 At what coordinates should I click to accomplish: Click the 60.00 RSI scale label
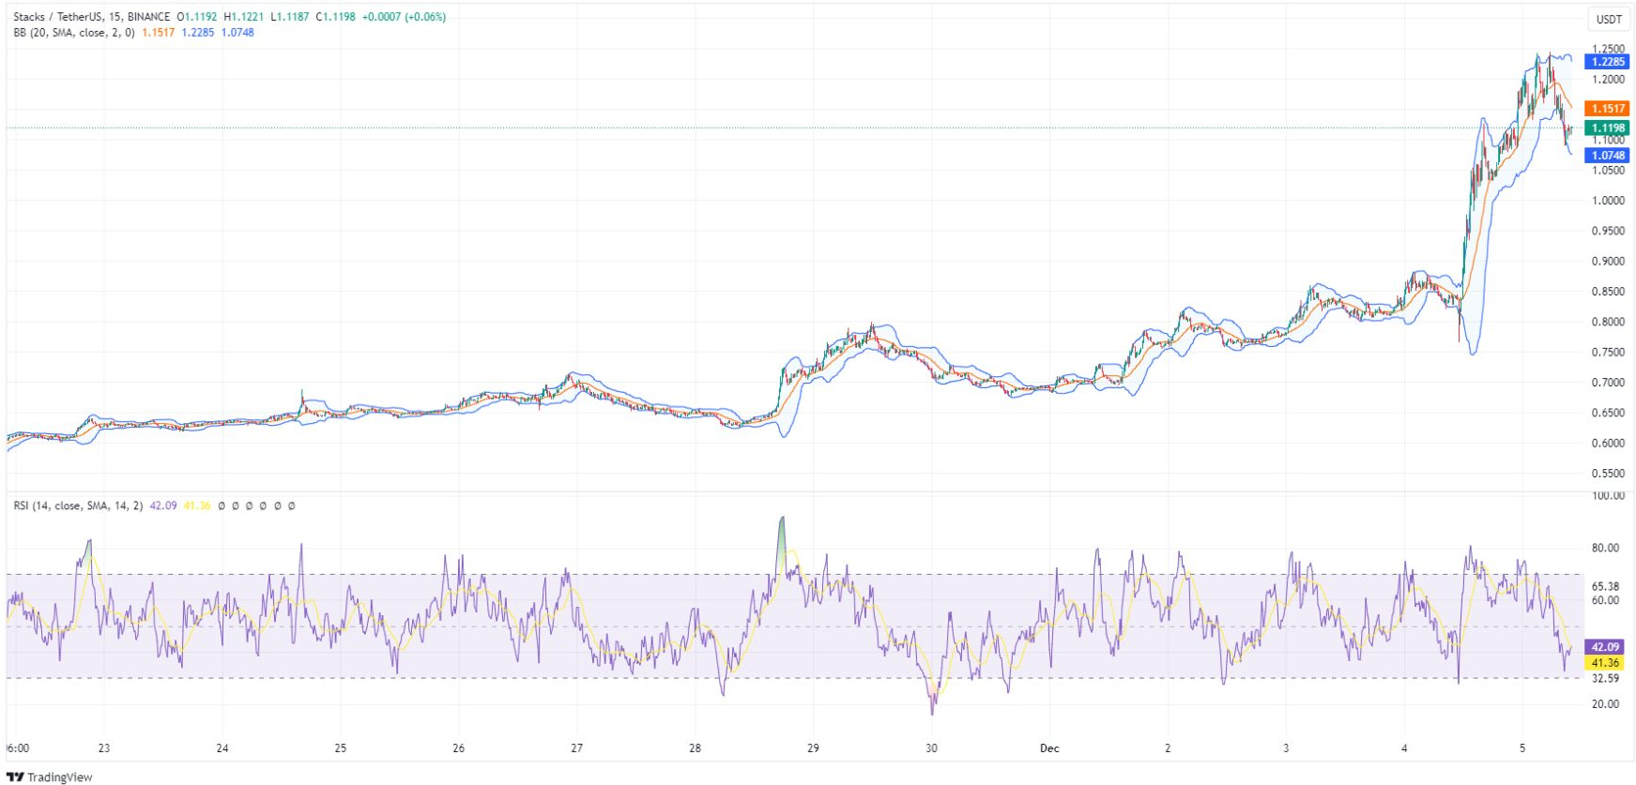pyautogui.click(x=1605, y=600)
